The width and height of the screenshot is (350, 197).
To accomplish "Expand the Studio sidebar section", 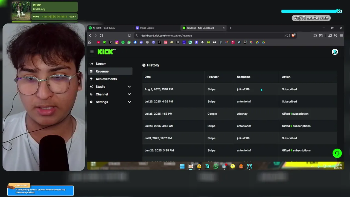I will pos(110,87).
